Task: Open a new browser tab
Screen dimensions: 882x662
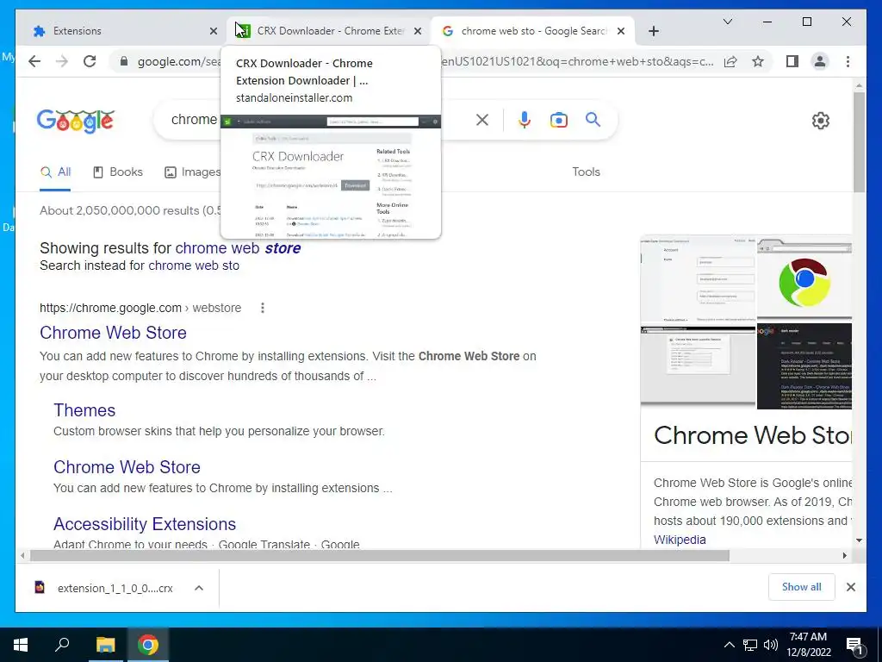Action: [653, 32]
